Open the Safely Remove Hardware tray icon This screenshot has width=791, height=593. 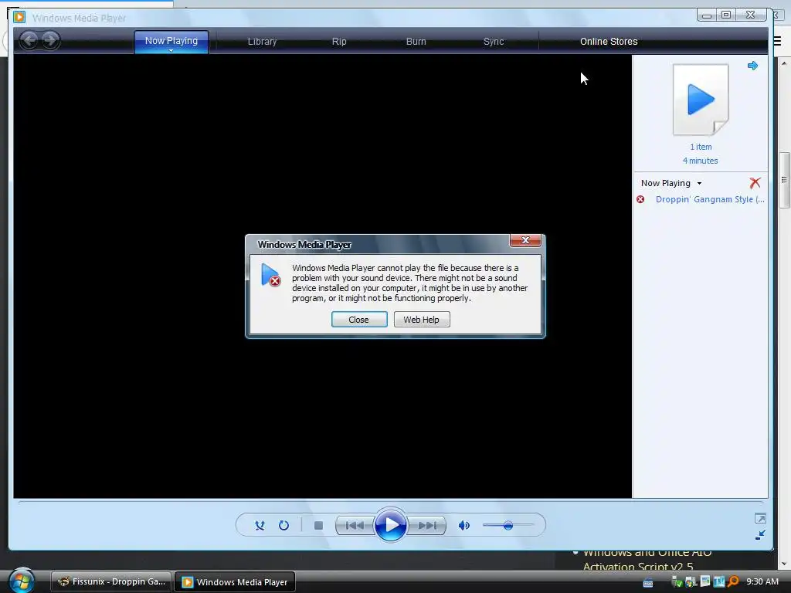[x=677, y=582]
